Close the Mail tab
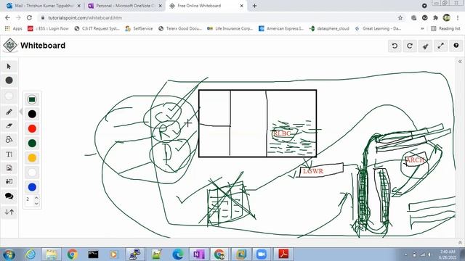465x261 pixels. (x=79, y=6)
